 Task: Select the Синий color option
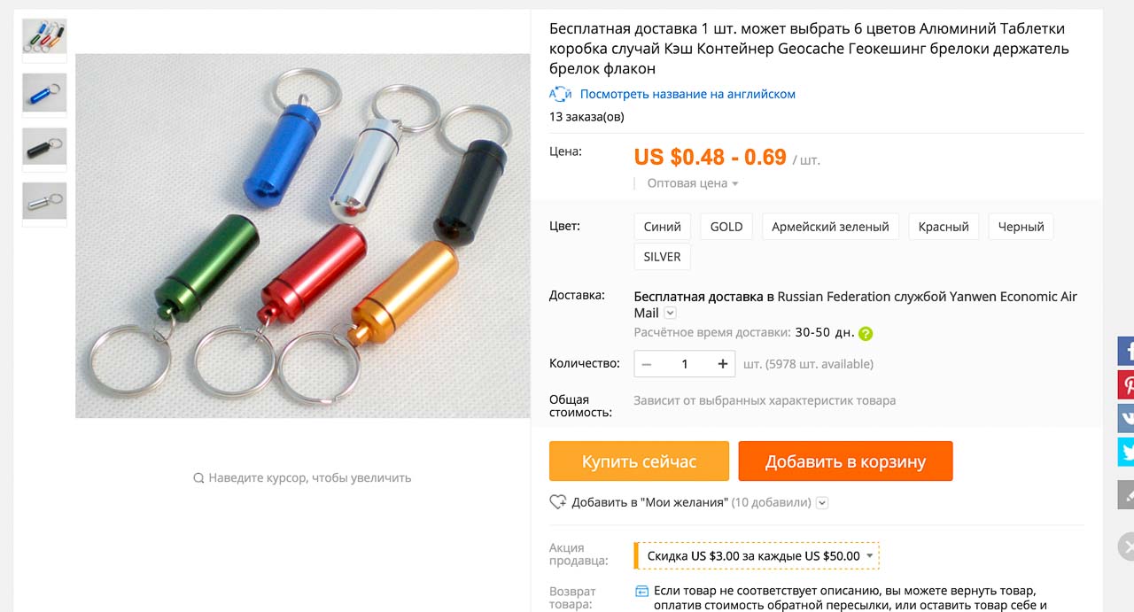(663, 227)
